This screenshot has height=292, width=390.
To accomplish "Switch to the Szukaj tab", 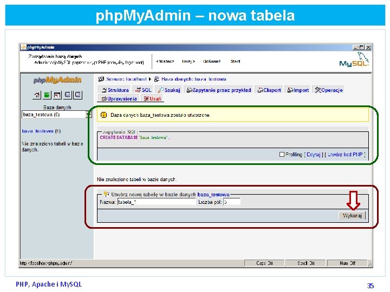I will click(168, 90).
